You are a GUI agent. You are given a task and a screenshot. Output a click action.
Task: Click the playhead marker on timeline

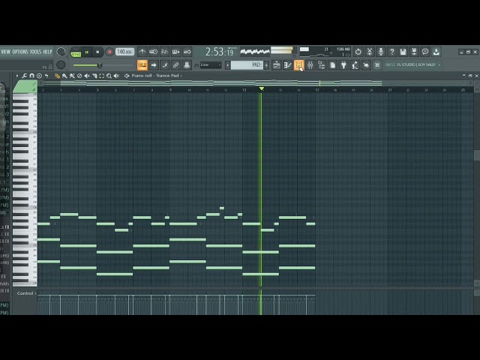262,88
